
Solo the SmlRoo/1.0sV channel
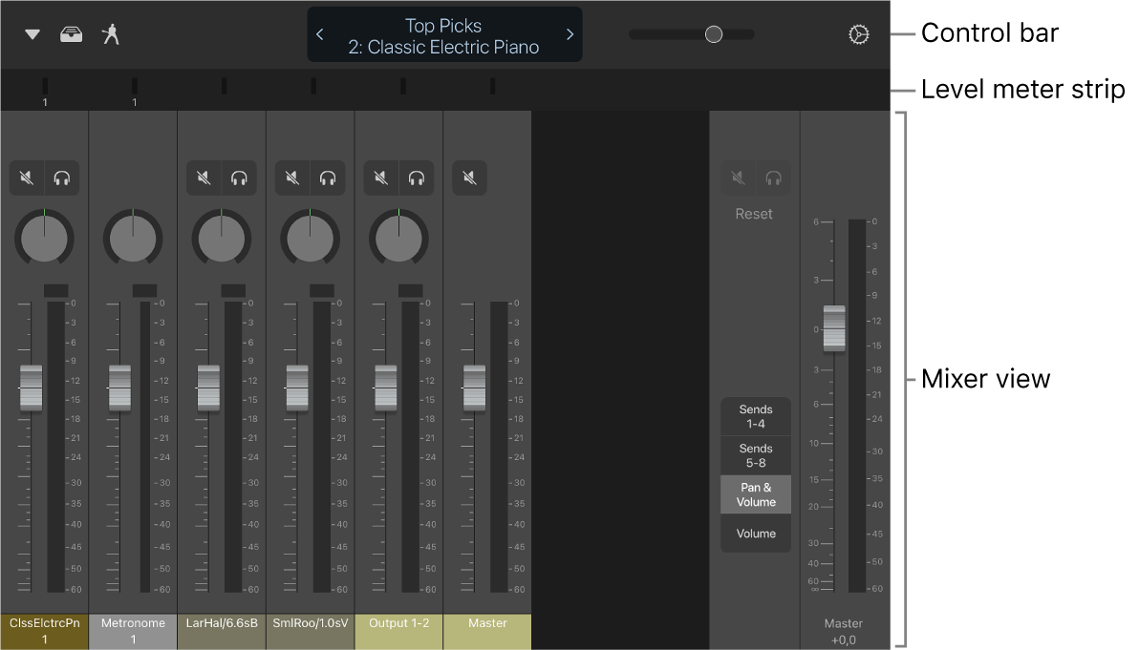pyautogui.click(x=328, y=178)
